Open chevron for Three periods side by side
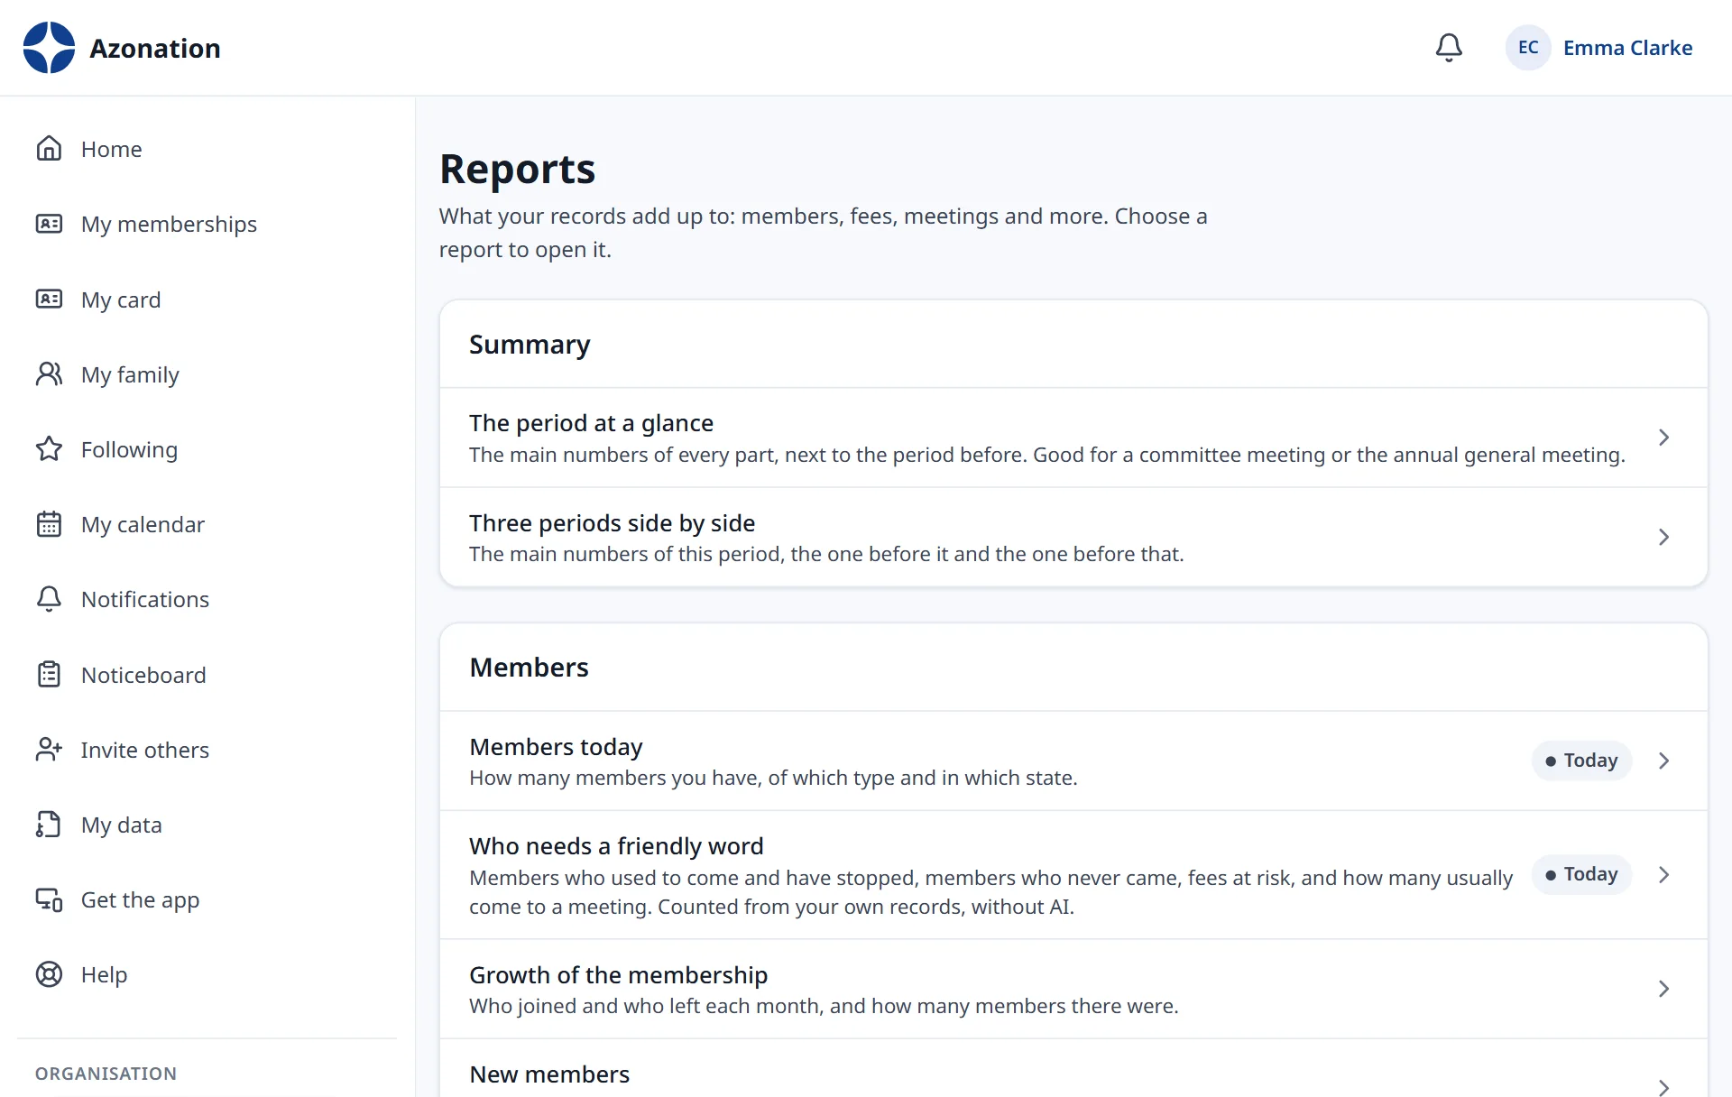 pos(1664,538)
